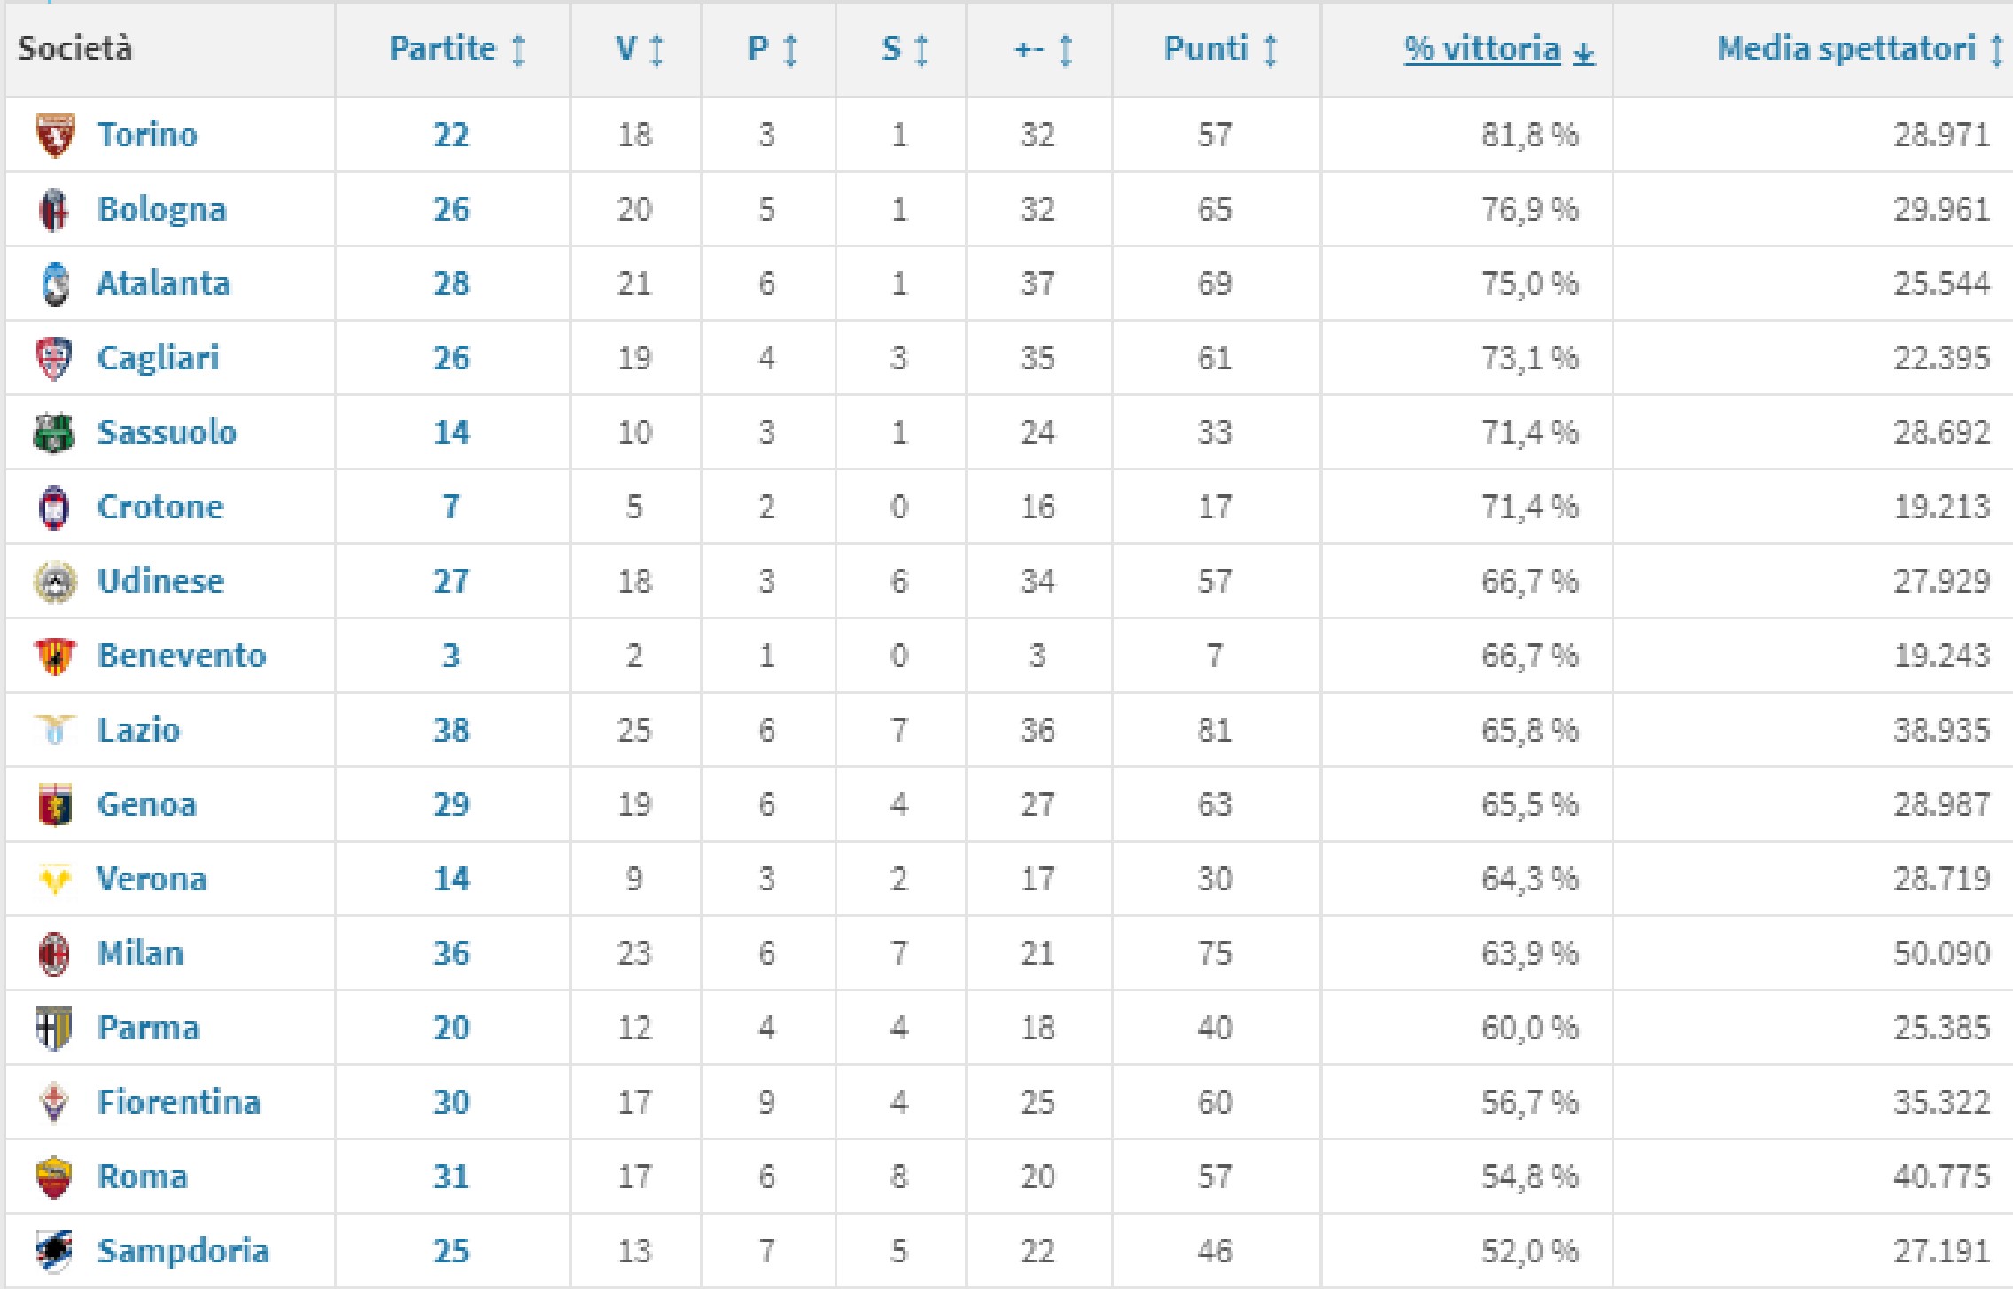Open Udinese's 27 matches link
Image resolution: width=2013 pixels, height=1289 pixels.
(451, 581)
